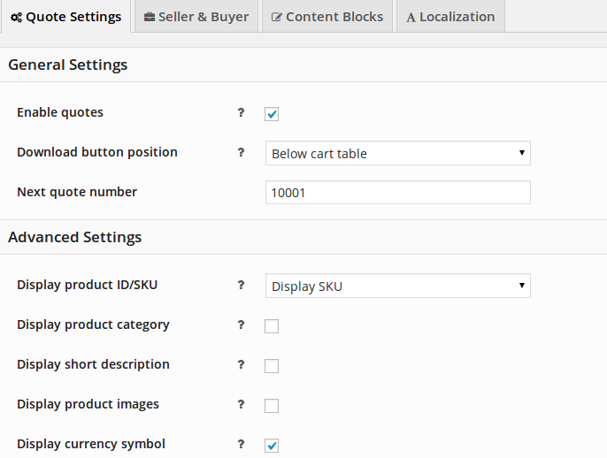The height and width of the screenshot is (458, 607).
Task: Focus the Next quote number input field
Action: pyautogui.click(x=398, y=192)
